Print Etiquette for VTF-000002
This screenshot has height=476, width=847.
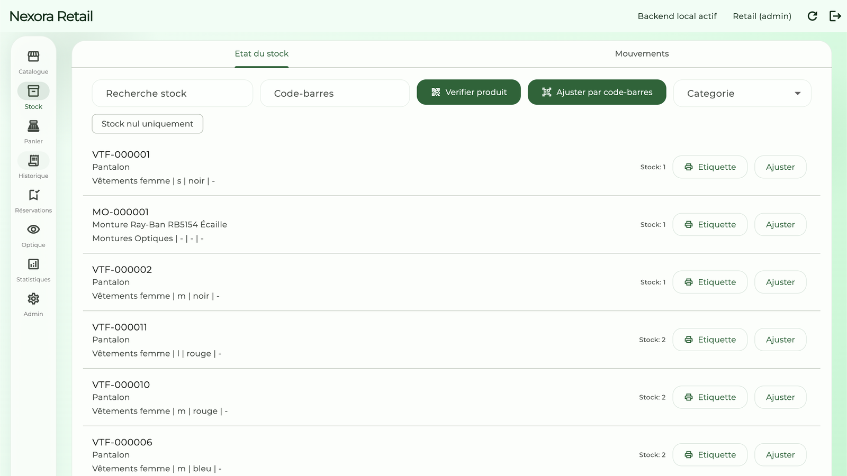[710, 282]
